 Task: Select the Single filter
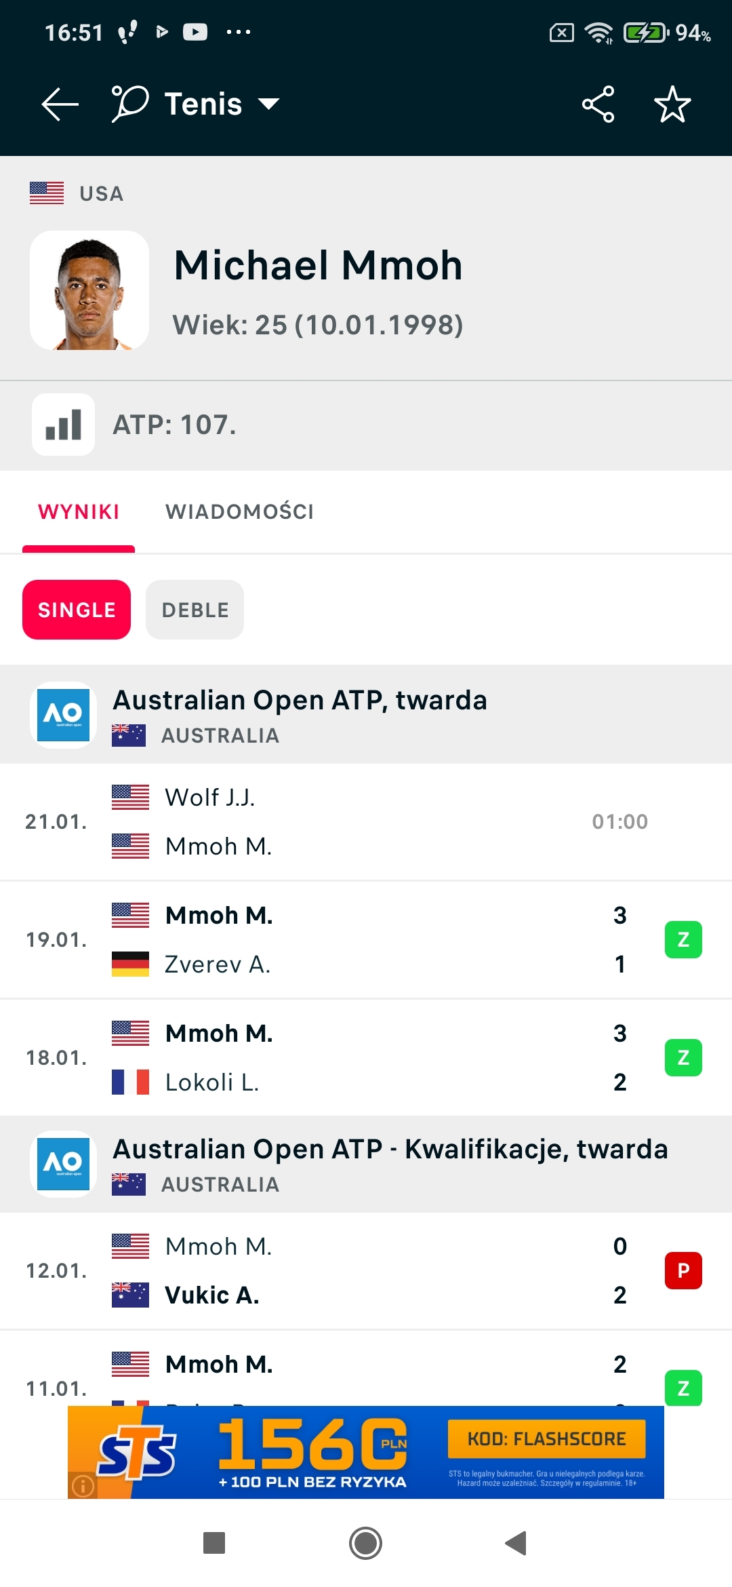coord(77,610)
